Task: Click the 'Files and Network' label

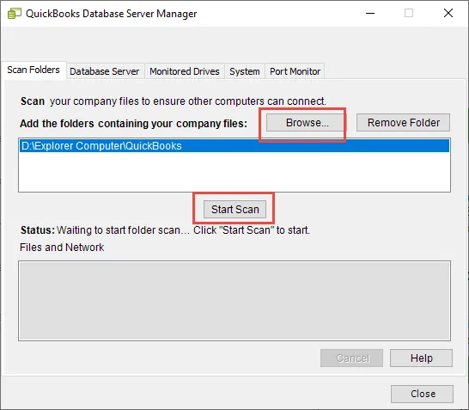Action: (62, 248)
